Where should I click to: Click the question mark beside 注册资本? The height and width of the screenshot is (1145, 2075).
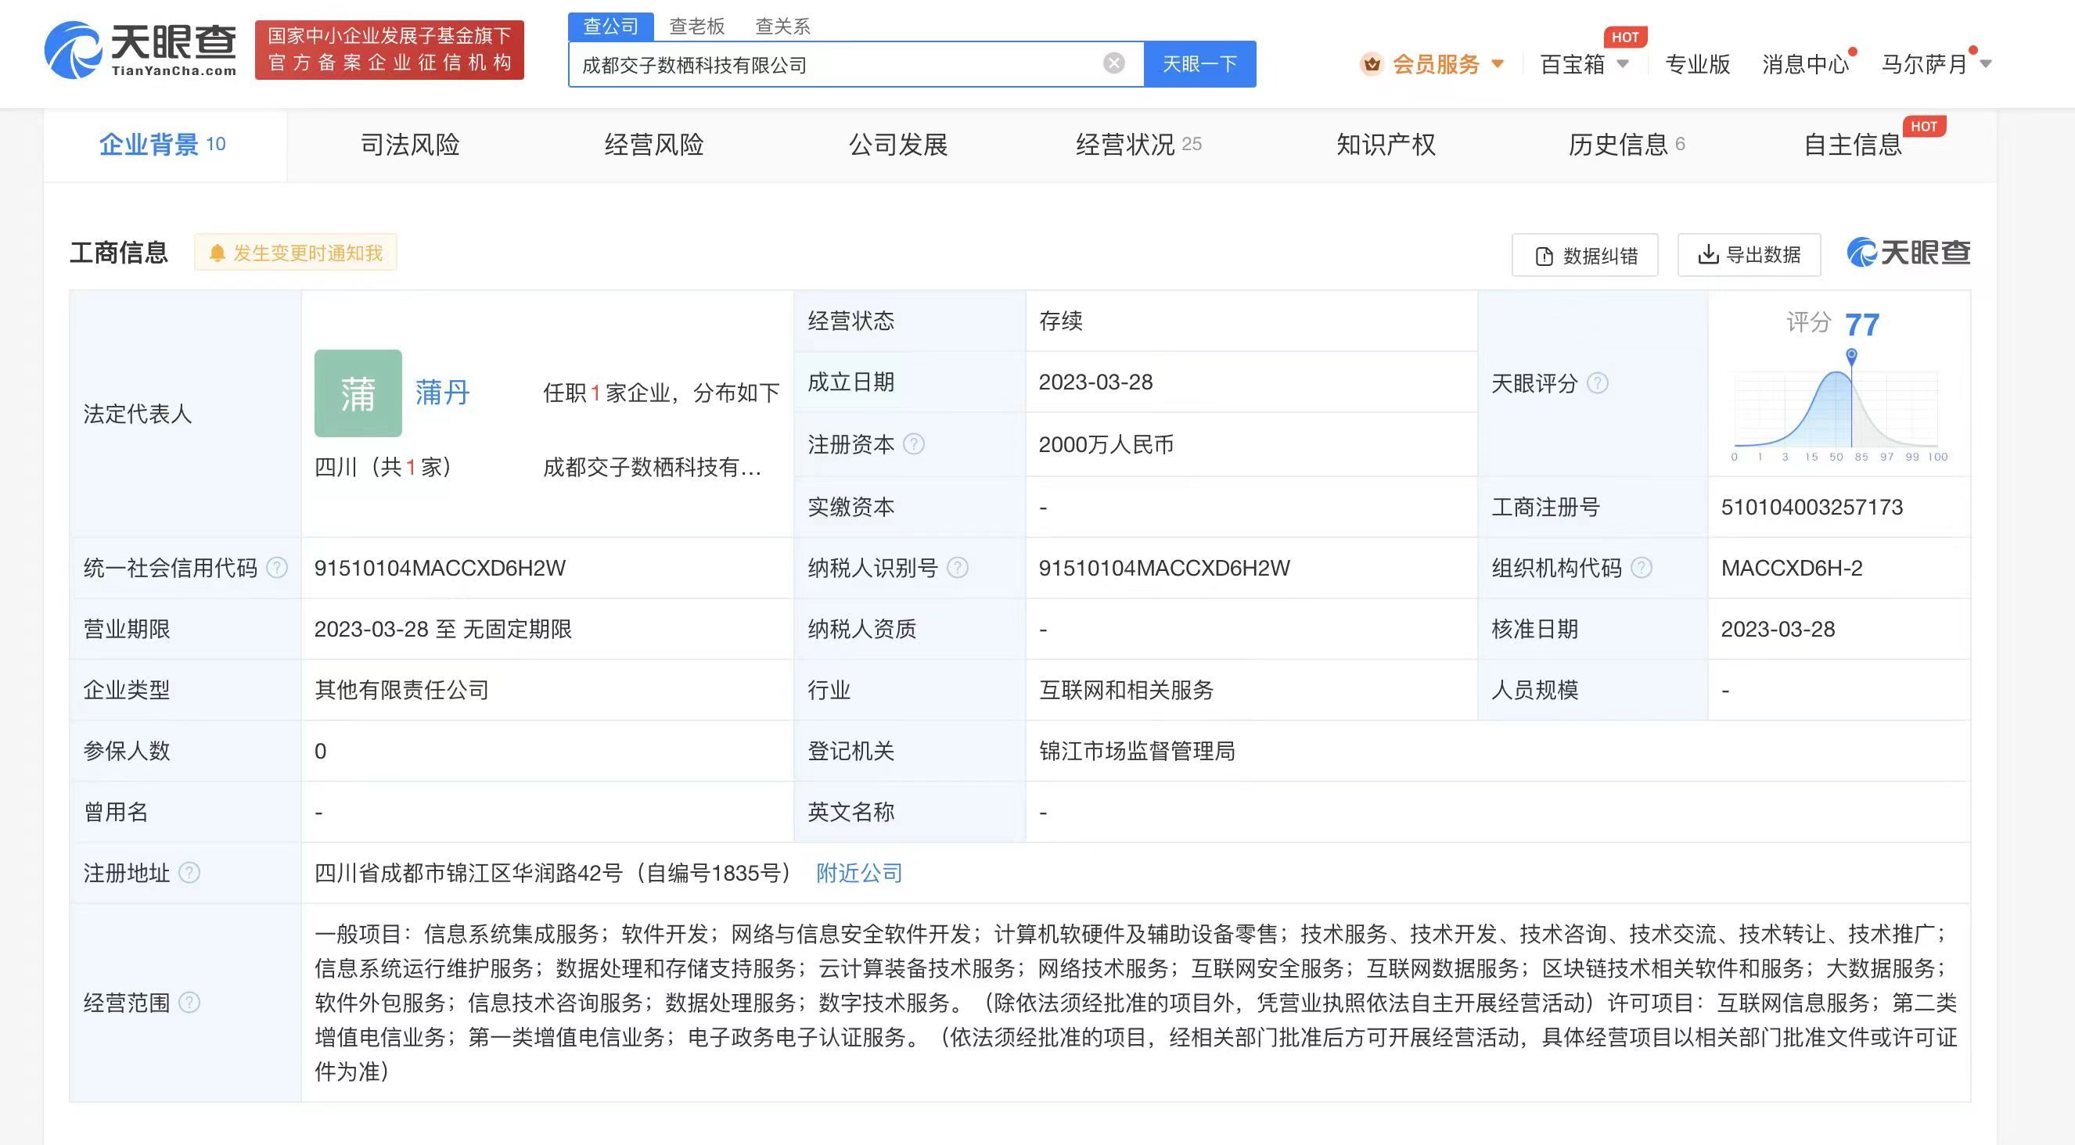[x=914, y=444]
